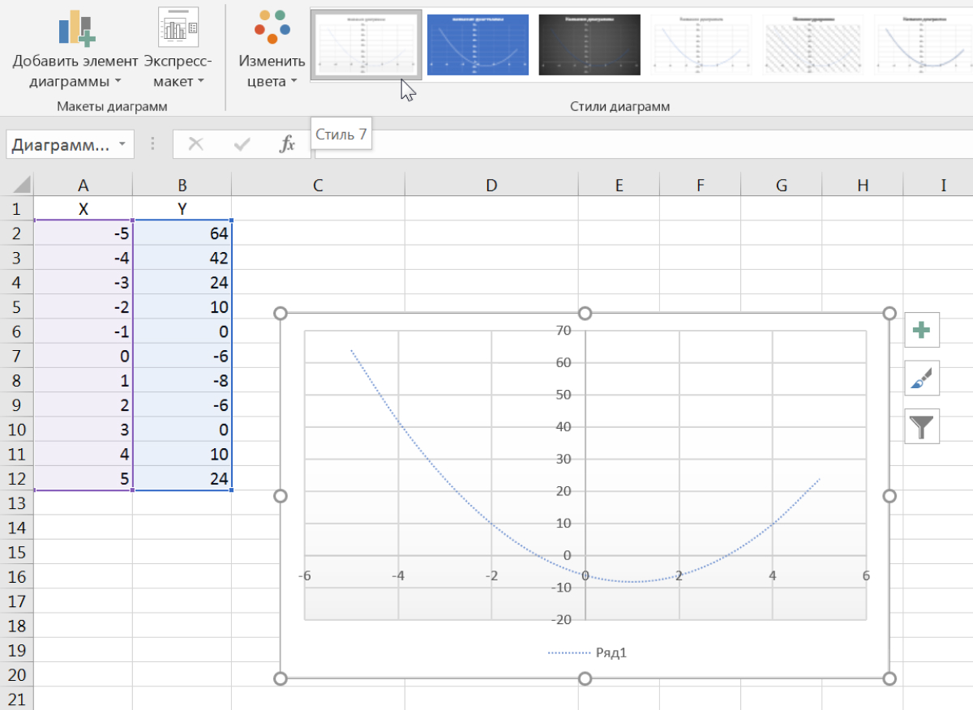The image size is (973, 710).
Task: Select column B header
Action: (x=182, y=185)
